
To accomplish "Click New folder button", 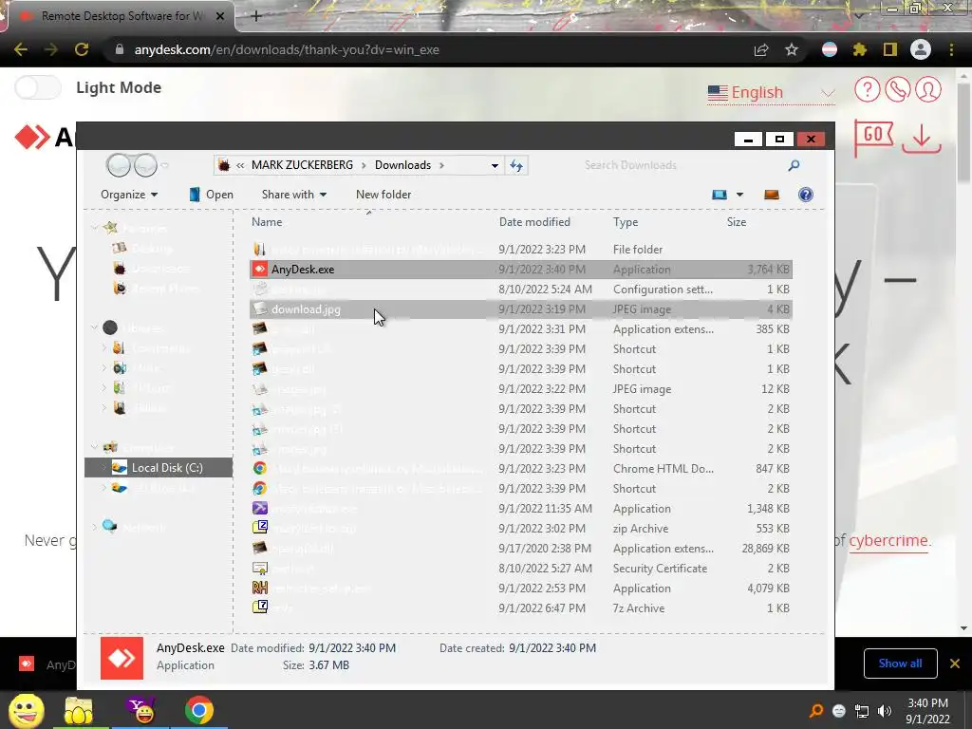I will pos(383,195).
